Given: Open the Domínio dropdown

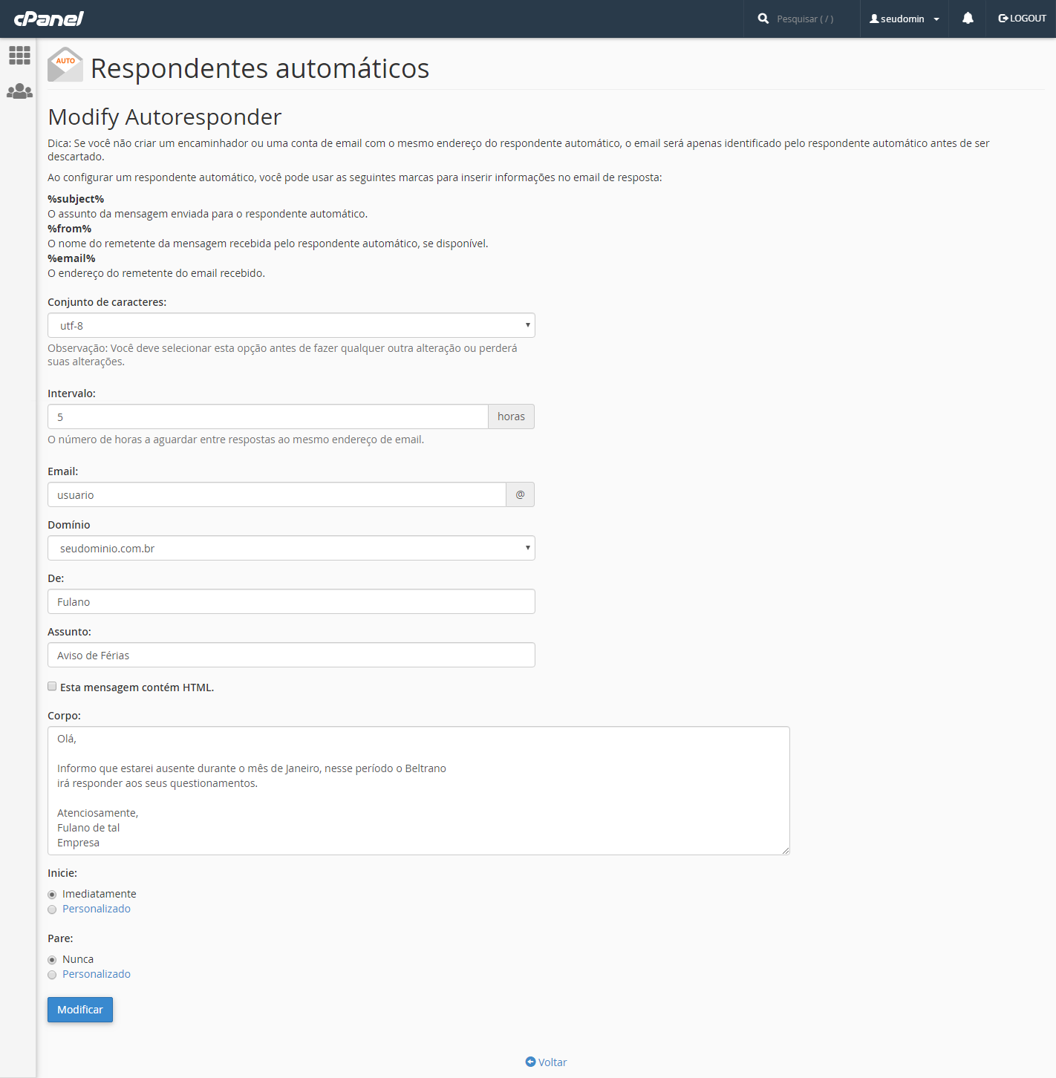Looking at the screenshot, I should [x=291, y=548].
